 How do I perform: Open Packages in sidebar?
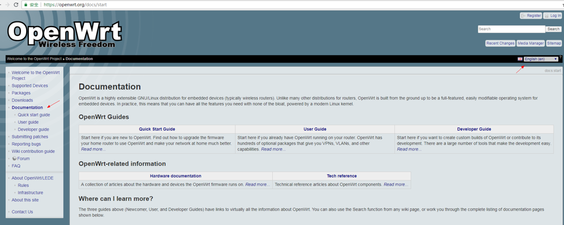[21, 93]
